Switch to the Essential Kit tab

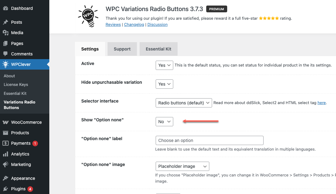pyautogui.click(x=158, y=49)
